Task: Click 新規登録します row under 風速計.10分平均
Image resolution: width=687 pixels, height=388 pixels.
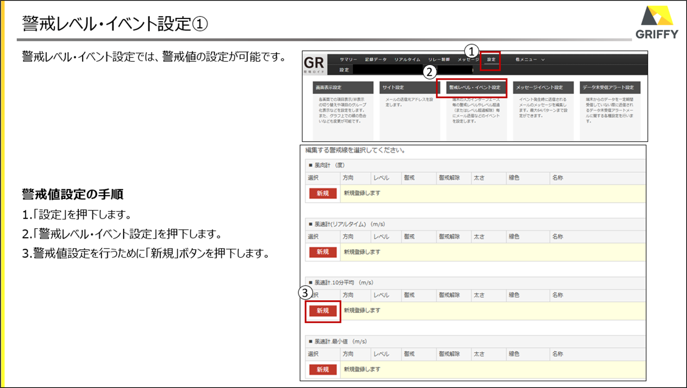Action: point(362,310)
